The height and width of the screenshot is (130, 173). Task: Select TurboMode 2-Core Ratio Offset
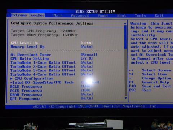pyautogui.click(x=43, y=66)
